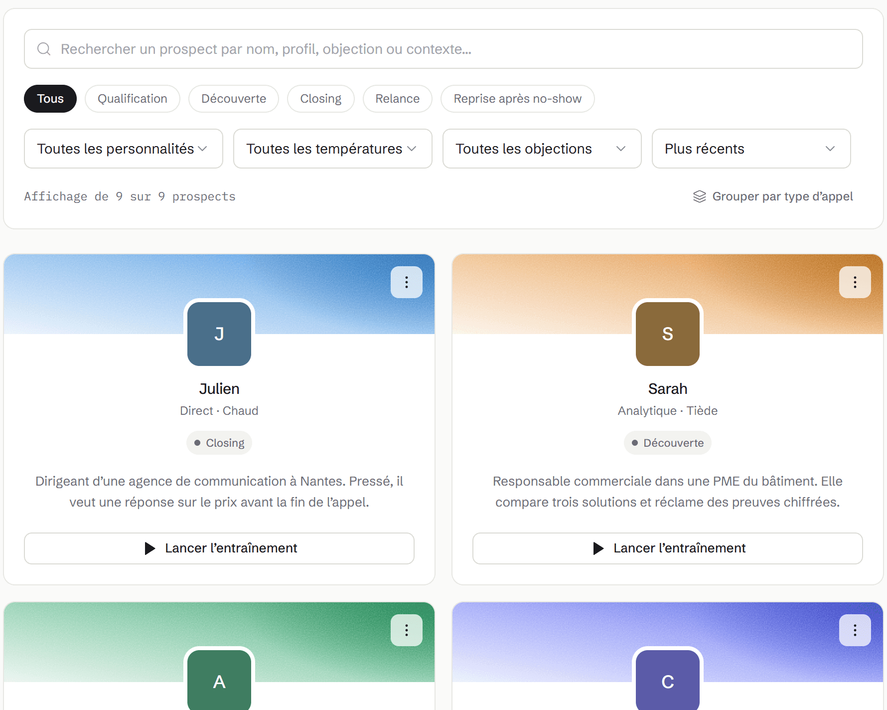
Task: Click the layers icon beside Grouper
Action: click(700, 196)
